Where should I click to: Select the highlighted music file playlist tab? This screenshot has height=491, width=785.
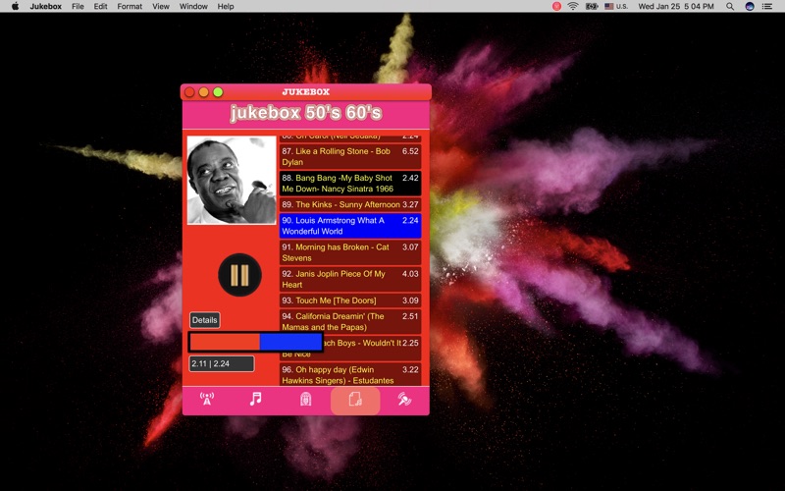pos(355,401)
